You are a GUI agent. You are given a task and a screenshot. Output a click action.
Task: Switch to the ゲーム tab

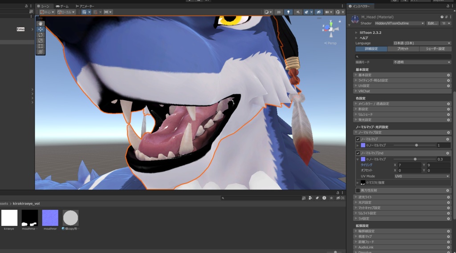[62, 6]
